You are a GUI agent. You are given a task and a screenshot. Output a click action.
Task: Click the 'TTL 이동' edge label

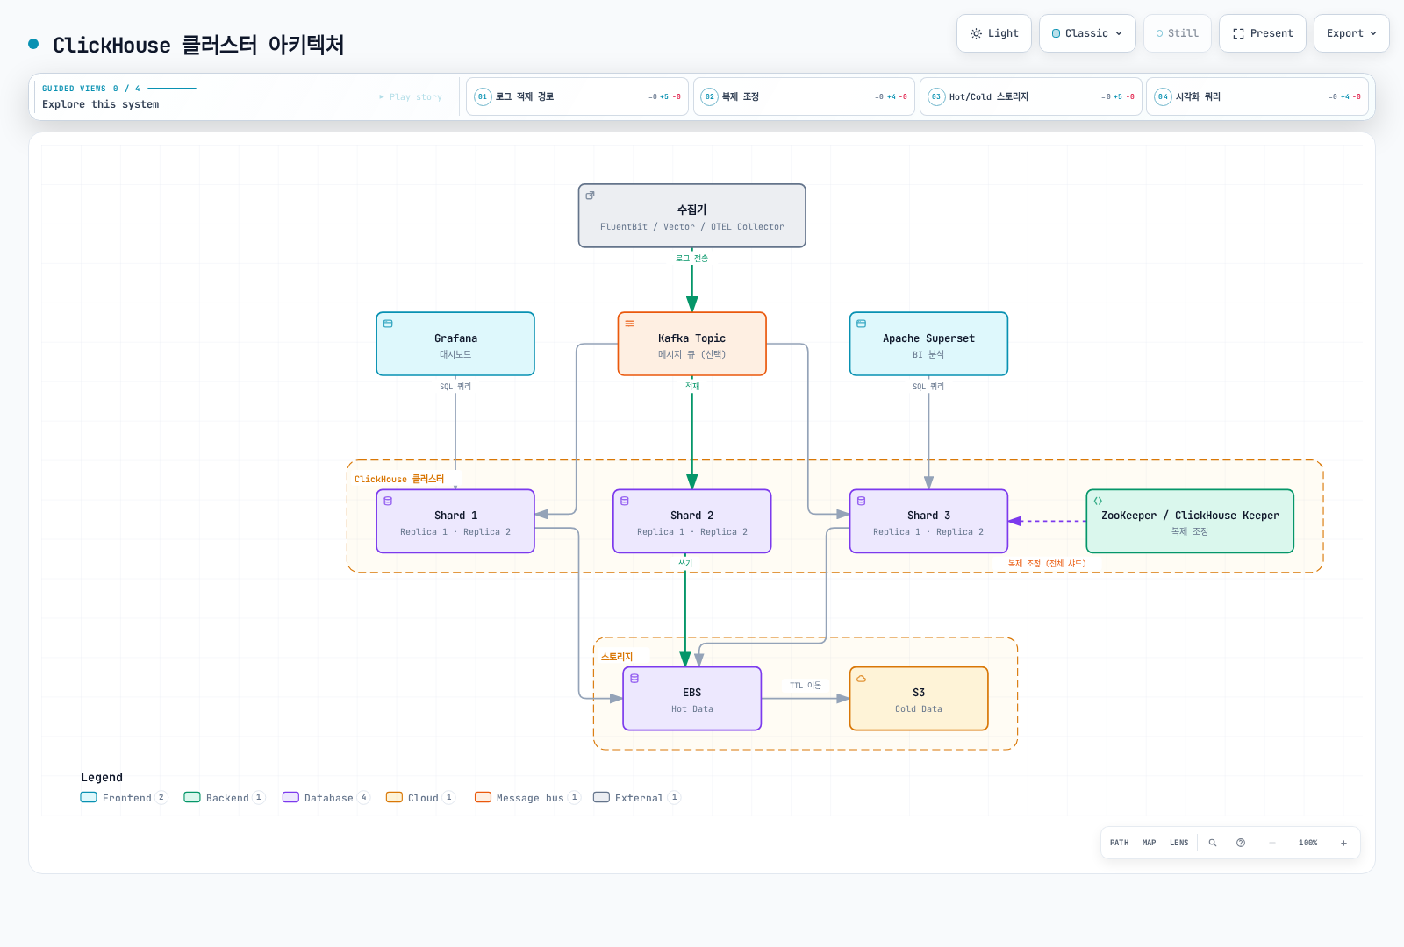(x=806, y=686)
